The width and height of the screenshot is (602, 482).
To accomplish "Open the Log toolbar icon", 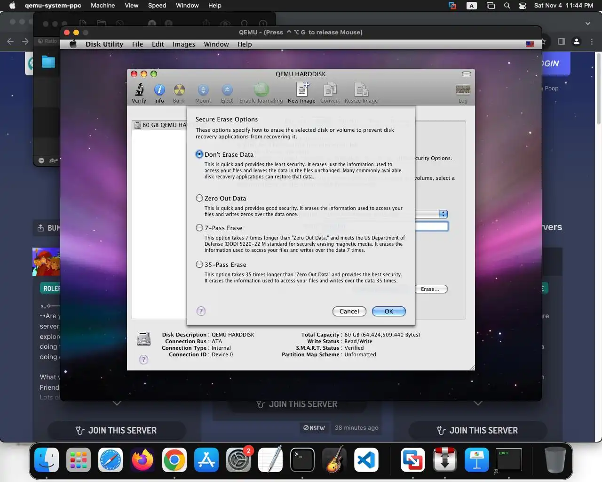I will pos(463,90).
